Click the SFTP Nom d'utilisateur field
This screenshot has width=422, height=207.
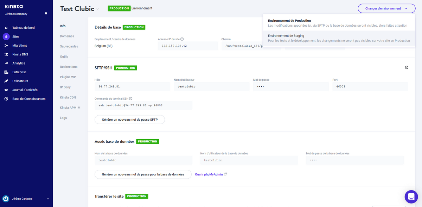pos(211,86)
